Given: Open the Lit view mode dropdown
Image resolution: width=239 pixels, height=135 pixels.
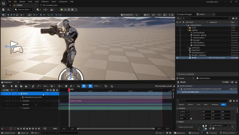Looking at the screenshot, I should [x=147, y=15].
